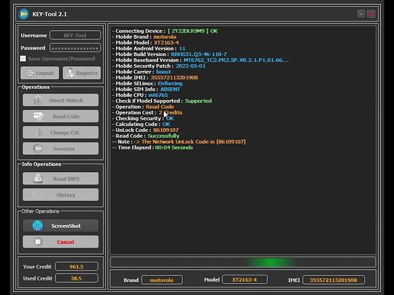Screen dimensions: 394x295
Task: Click Mobile Brand motorola log line
Action: [x=144, y=37]
